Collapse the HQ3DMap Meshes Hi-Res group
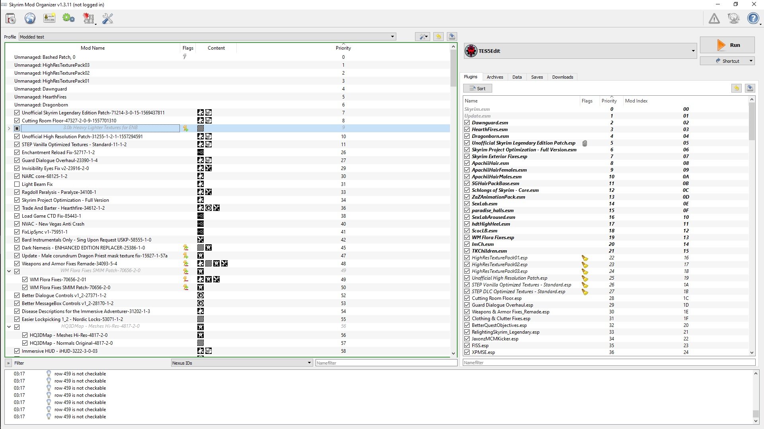Screen dimensions: 764x429 click(9, 327)
